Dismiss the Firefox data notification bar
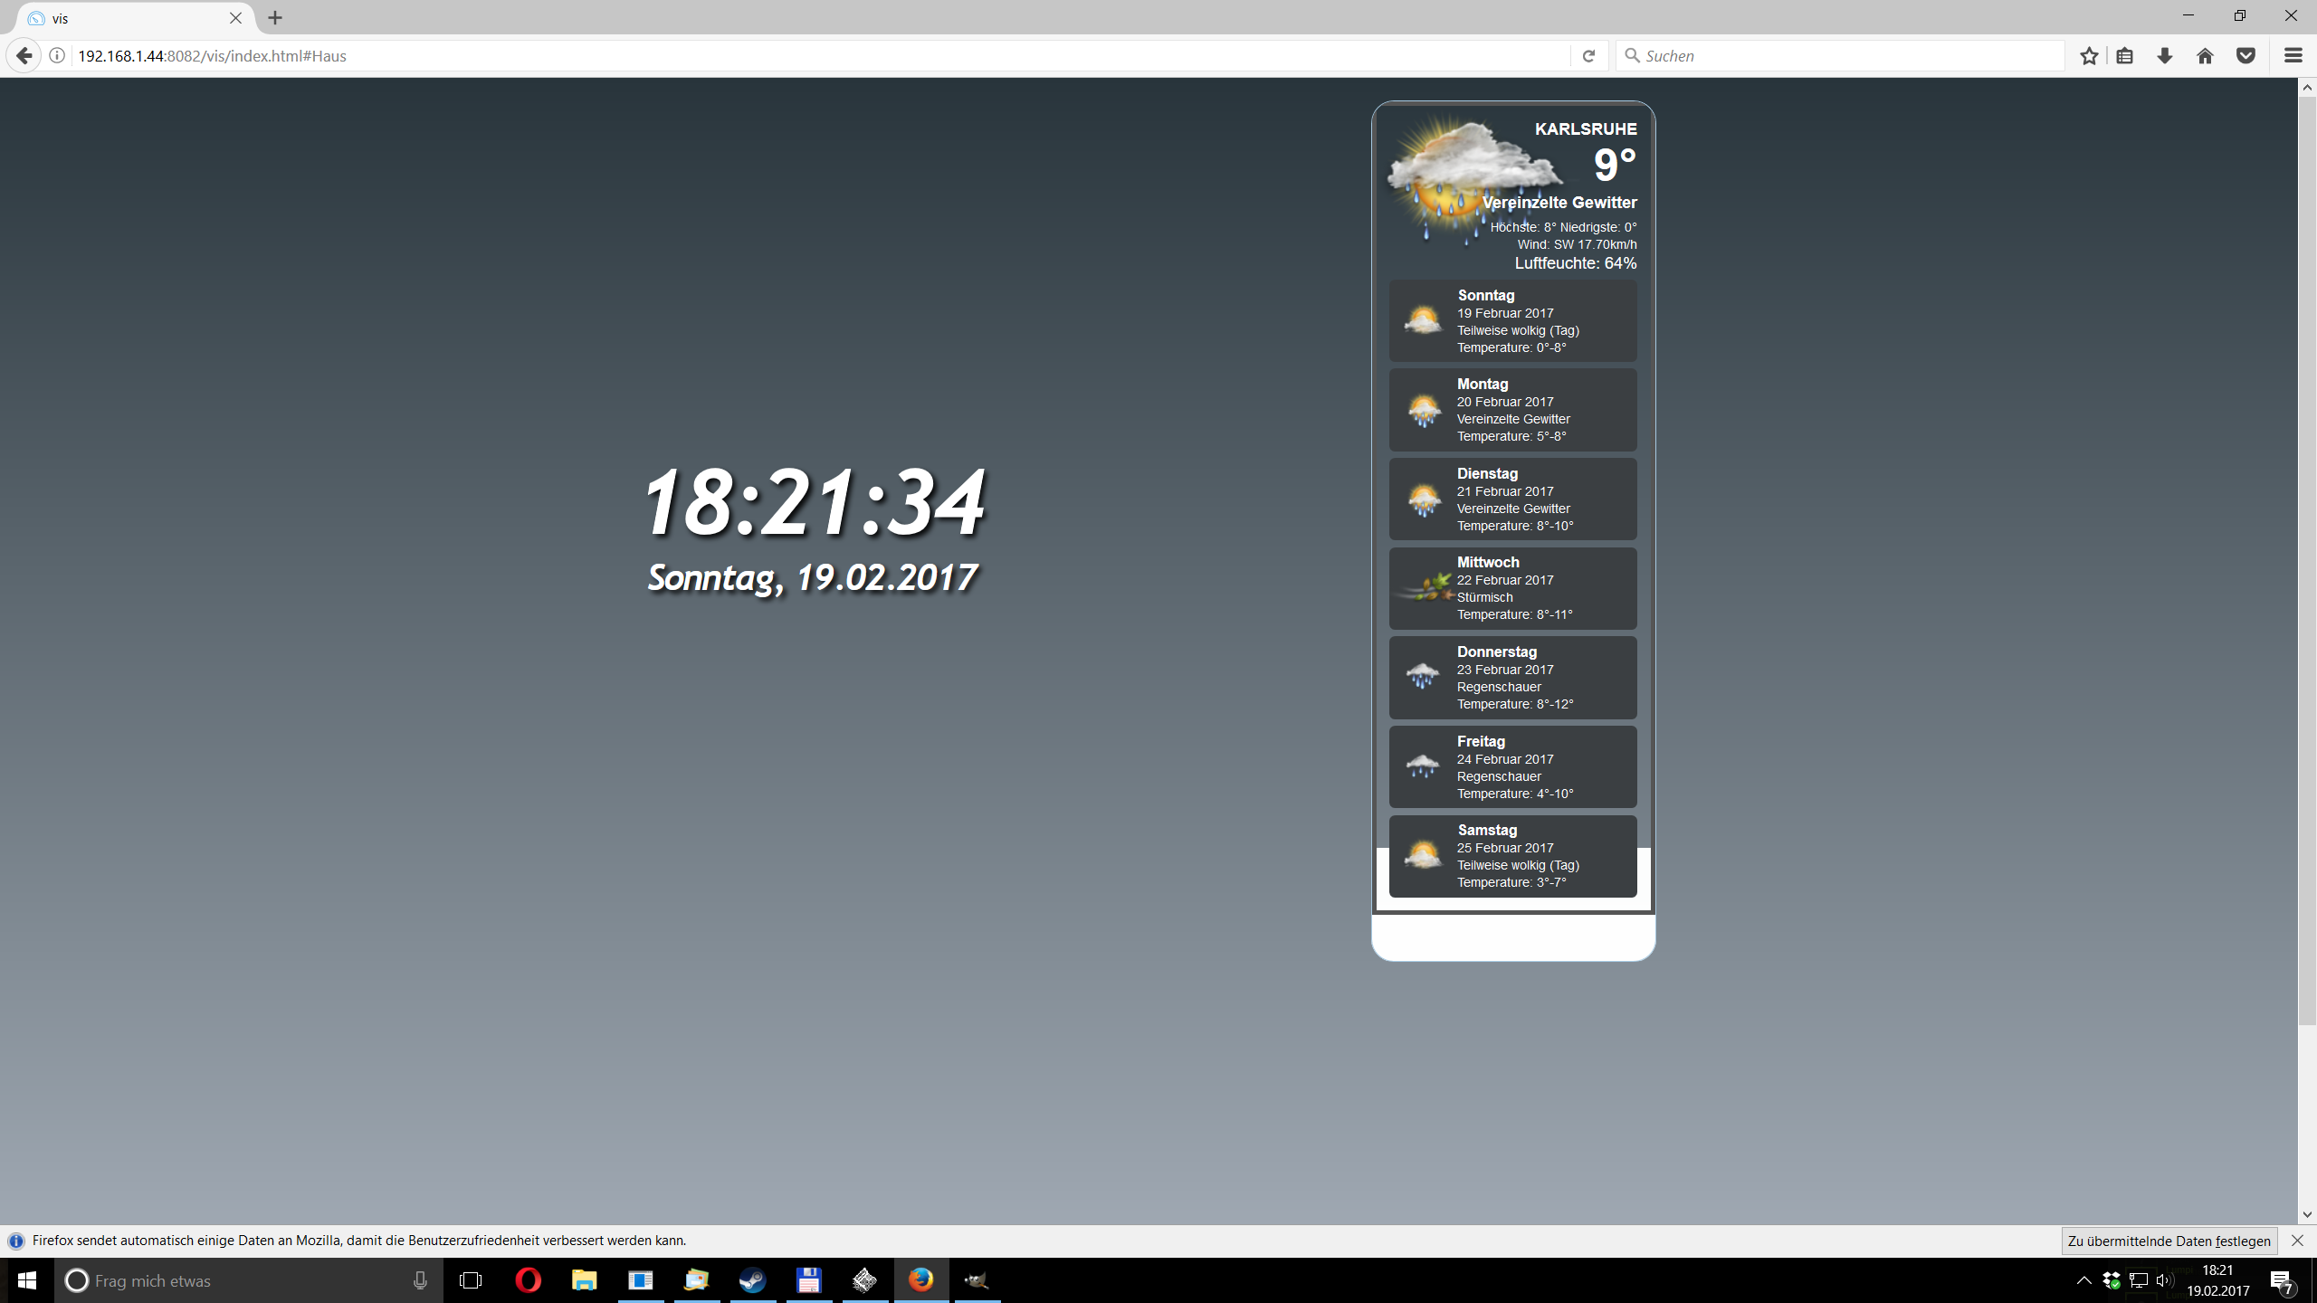Image resolution: width=2317 pixels, height=1303 pixels. (2297, 1241)
